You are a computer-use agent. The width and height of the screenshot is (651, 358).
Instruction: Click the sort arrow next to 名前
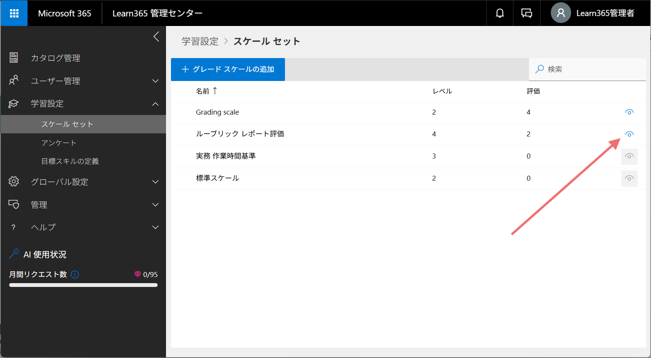215,91
